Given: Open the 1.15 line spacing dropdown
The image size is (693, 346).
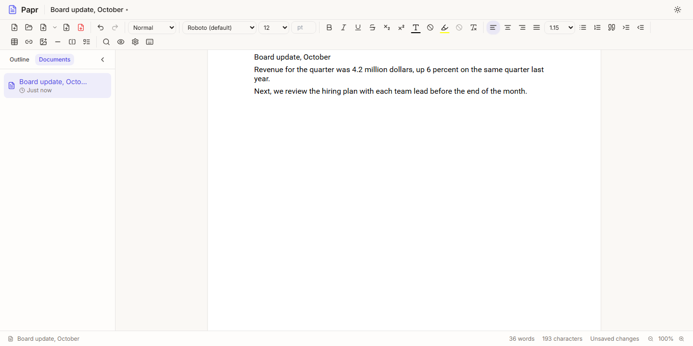Looking at the screenshot, I should 560,27.
